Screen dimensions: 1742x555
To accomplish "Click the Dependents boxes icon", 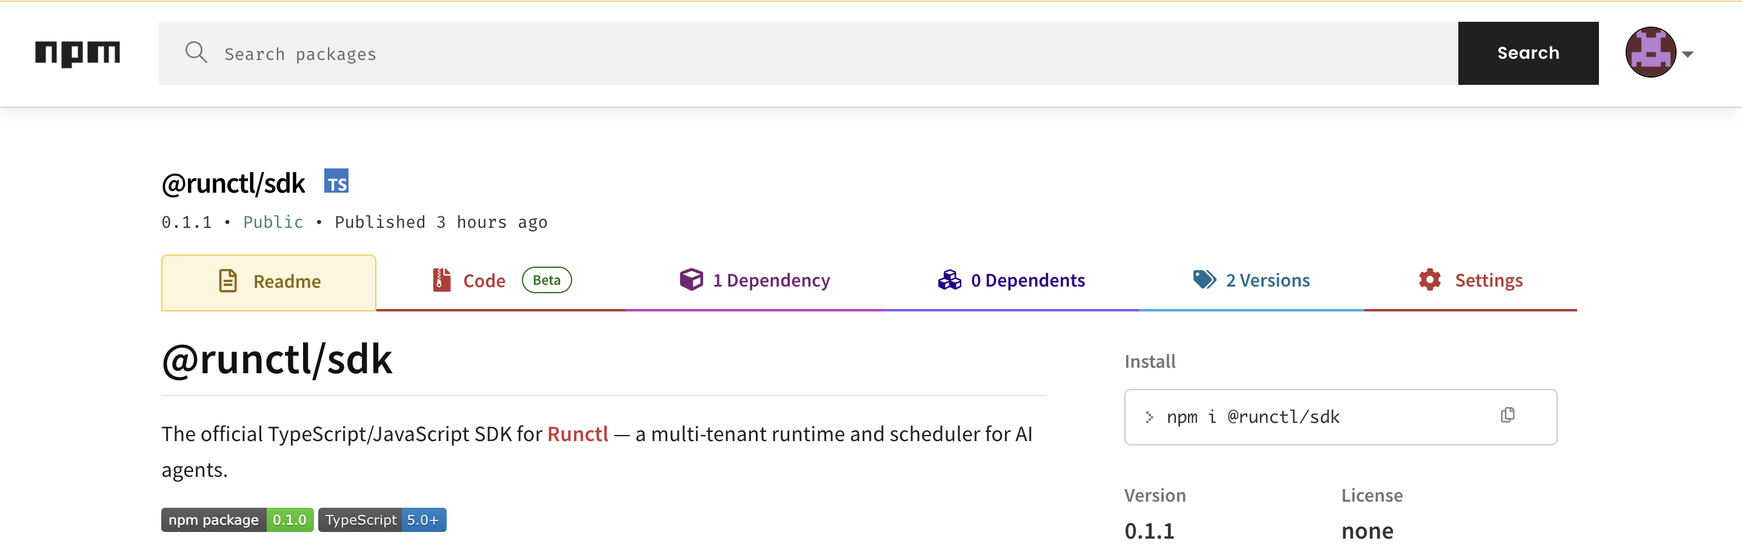I will (949, 280).
